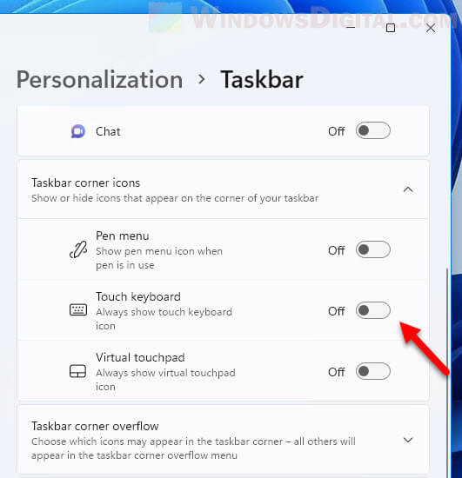462x478 pixels.
Task: Click 'Choose which icons may appear' description
Action: 193,448
